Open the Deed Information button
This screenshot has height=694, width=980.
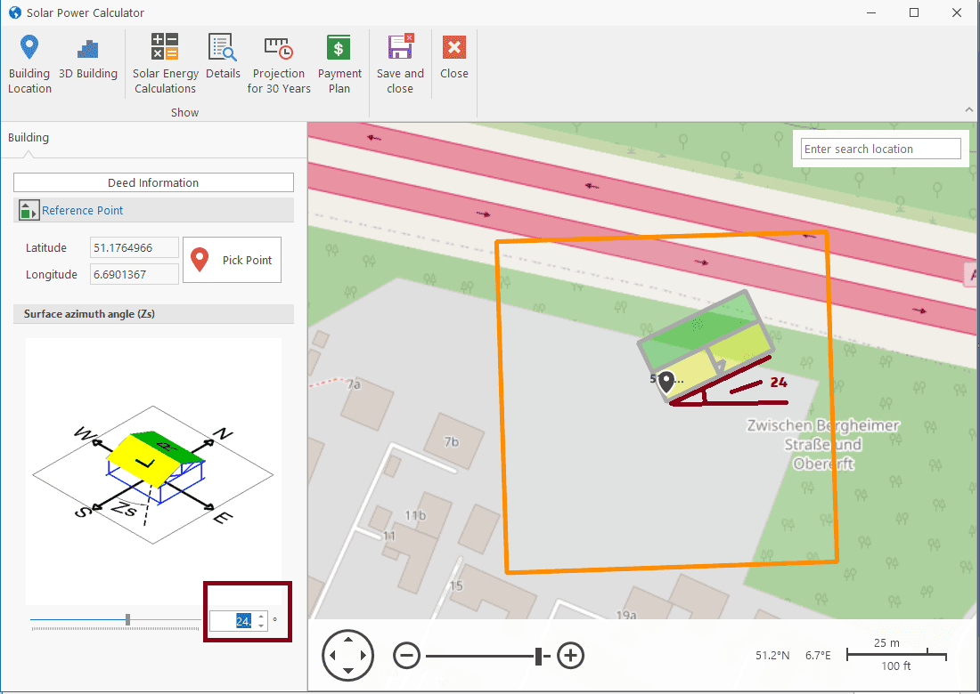pyautogui.click(x=153, y=182)
